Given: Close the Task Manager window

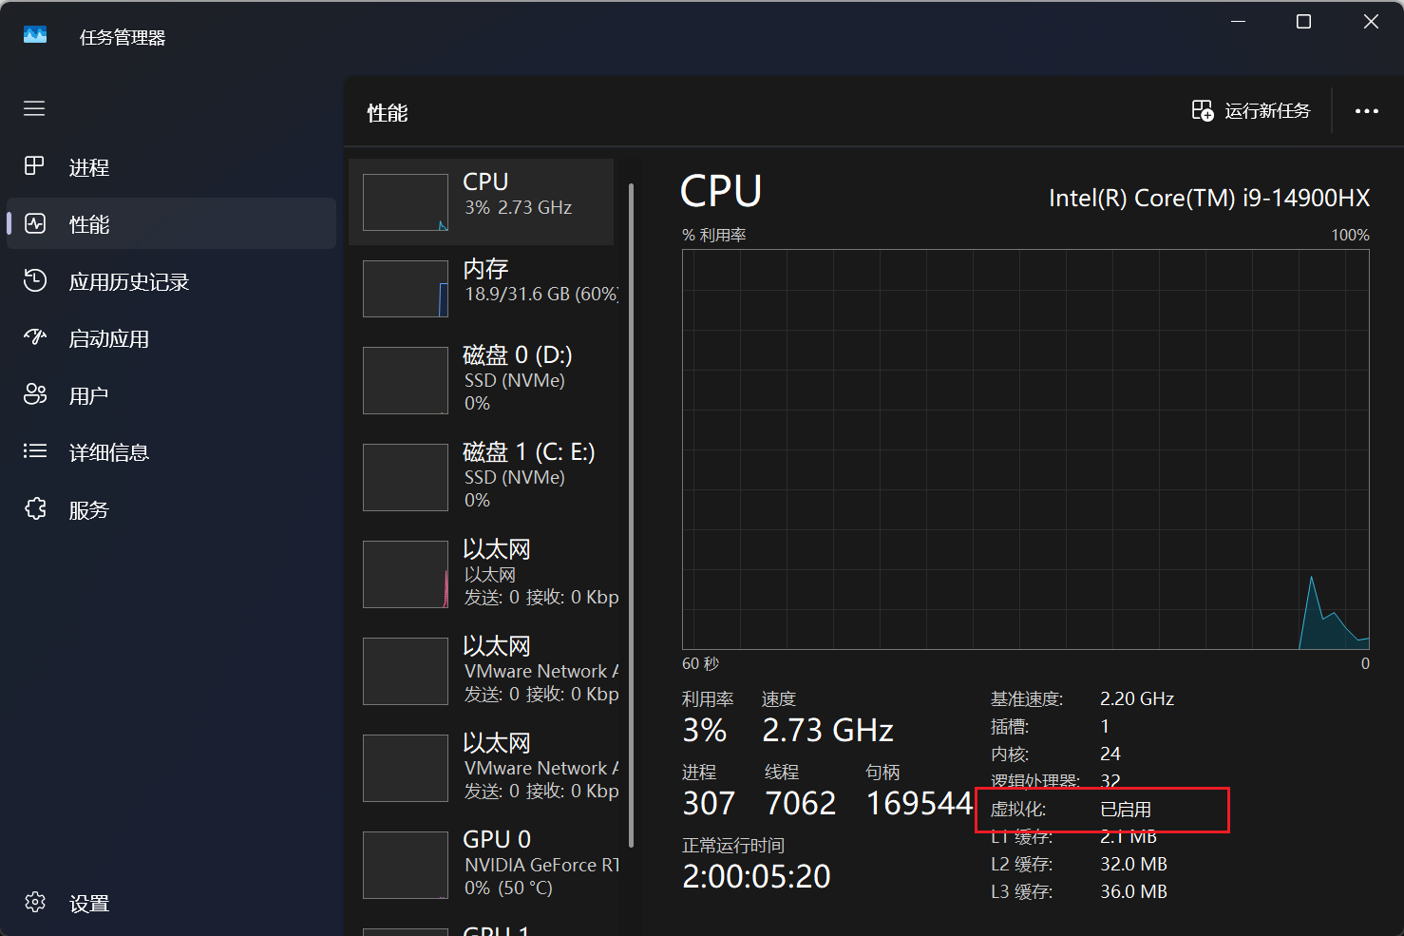Looking at the screenshot, I should [1371, 21].
